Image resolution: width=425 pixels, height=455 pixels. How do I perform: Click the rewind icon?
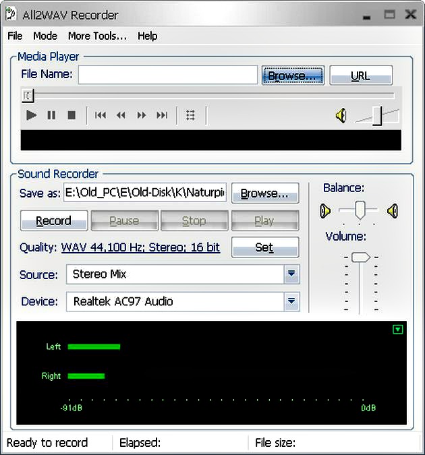click(x=121, y=115)
